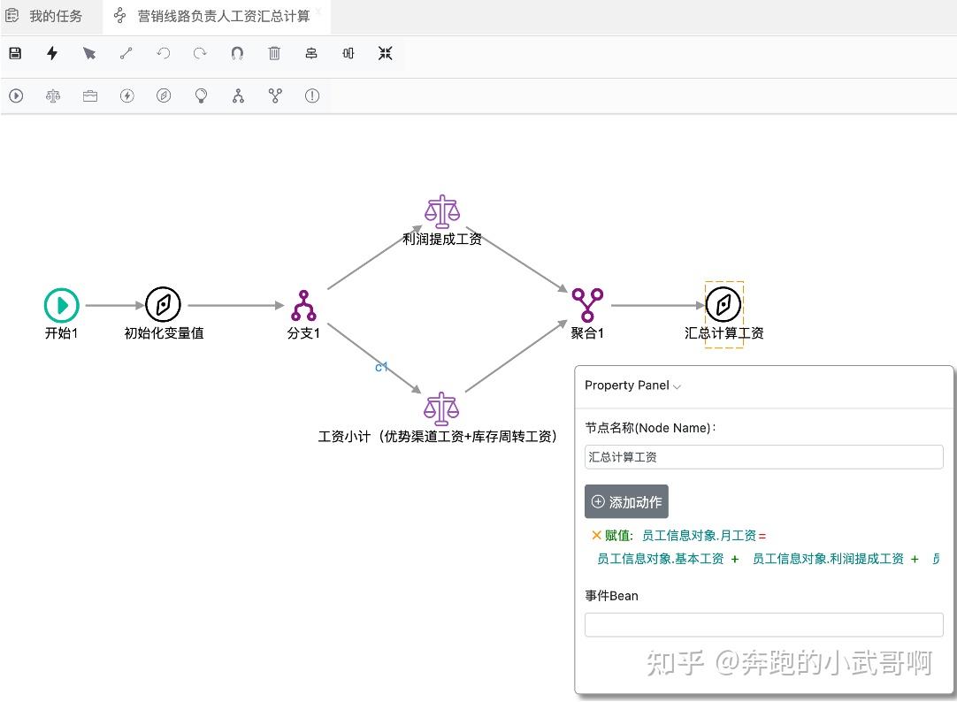This screenshot has width=957, height=702.
Task: Click the lightning execute icon
Action: pyautogui.click(x=52, y=53)
